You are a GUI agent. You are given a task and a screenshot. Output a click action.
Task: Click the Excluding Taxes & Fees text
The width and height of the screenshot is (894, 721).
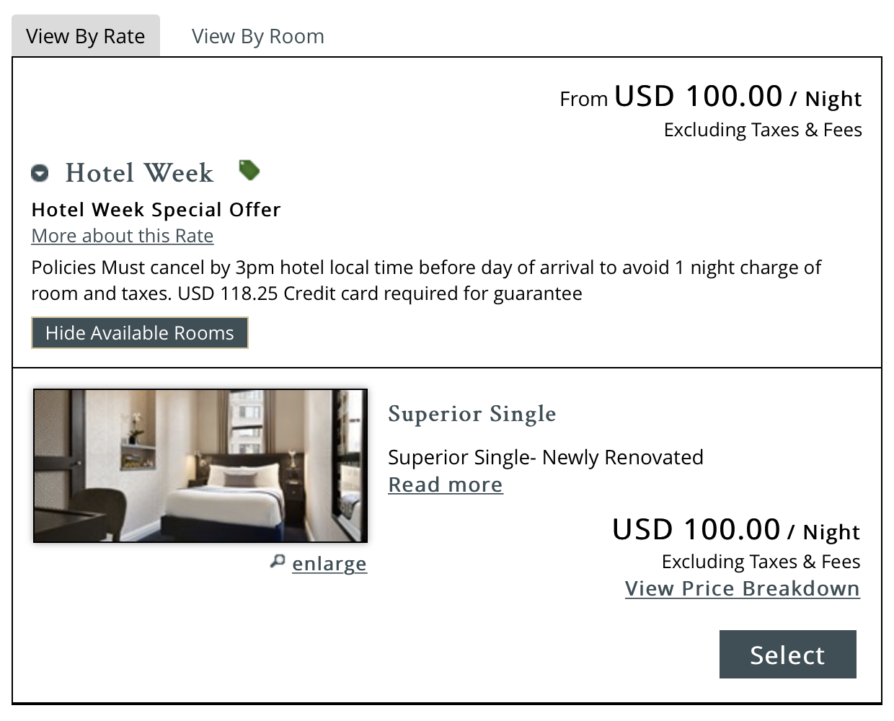(x=763, y=129)
